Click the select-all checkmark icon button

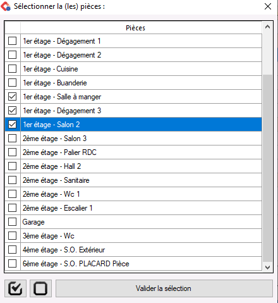tap(15, 288)
